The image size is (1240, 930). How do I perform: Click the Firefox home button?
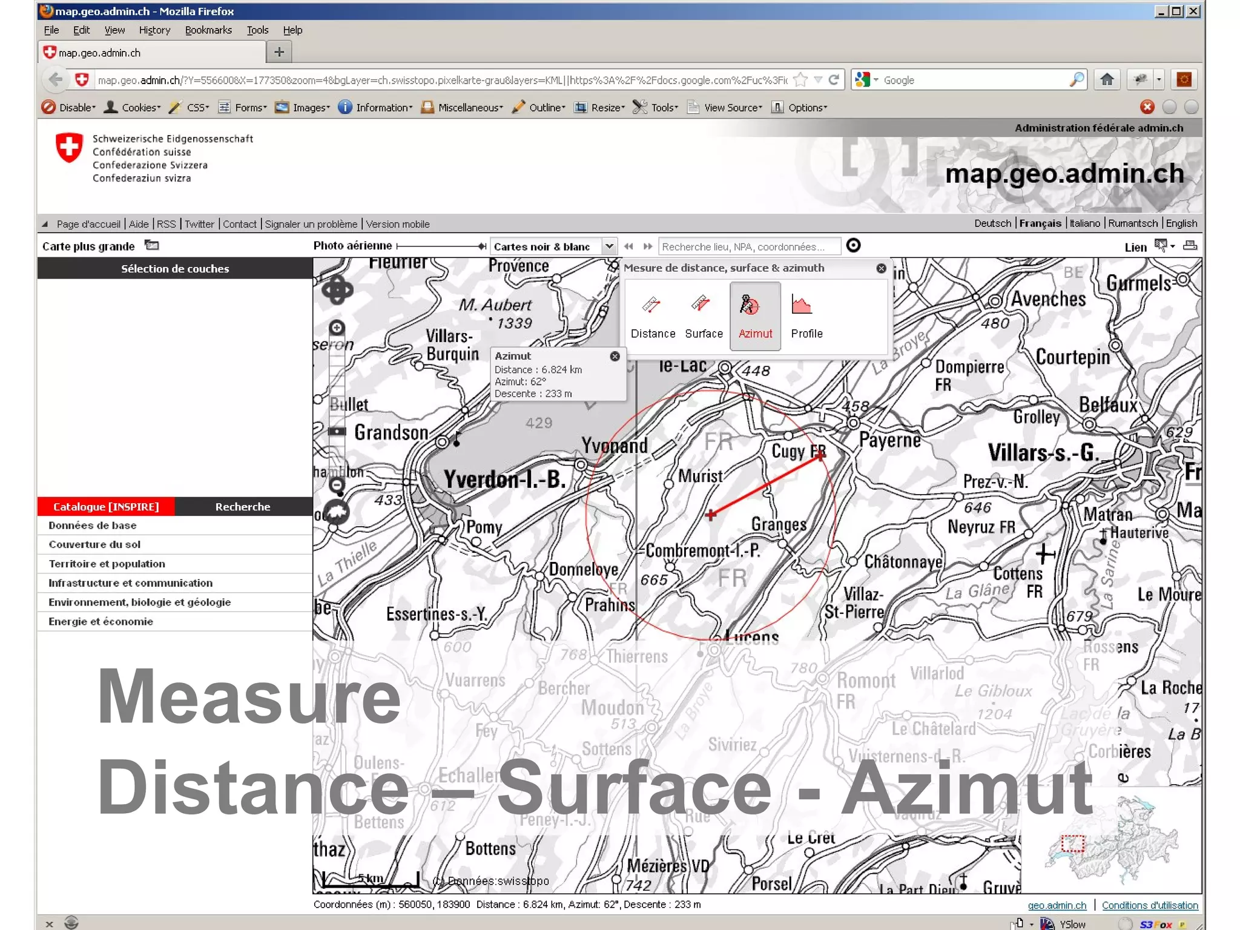tap(1107, 79)
